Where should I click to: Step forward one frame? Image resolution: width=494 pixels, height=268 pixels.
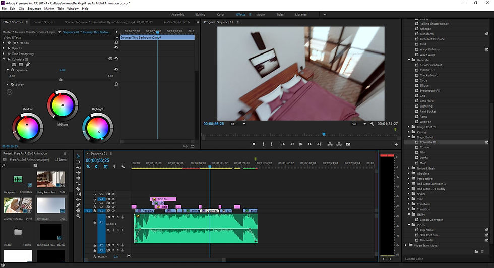click(310, 144)
